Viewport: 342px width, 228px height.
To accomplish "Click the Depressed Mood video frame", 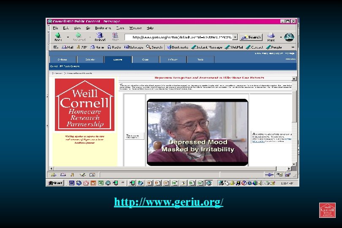I will tap(198, 132).
